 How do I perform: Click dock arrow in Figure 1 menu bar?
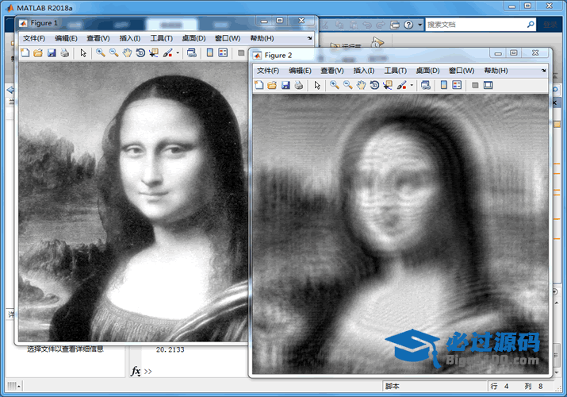click(309, 38)
